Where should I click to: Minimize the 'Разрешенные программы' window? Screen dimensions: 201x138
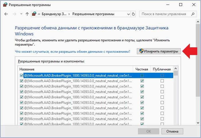[168, 5]
